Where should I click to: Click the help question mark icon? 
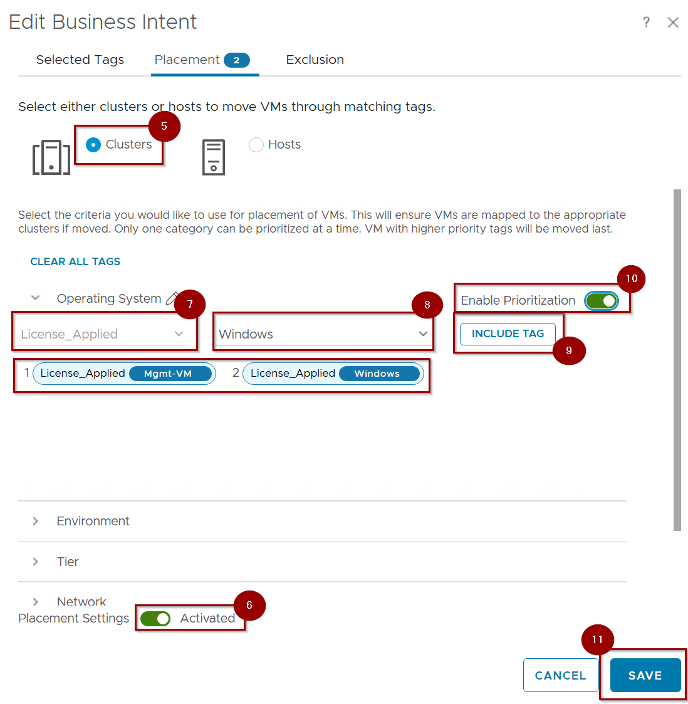646,23
